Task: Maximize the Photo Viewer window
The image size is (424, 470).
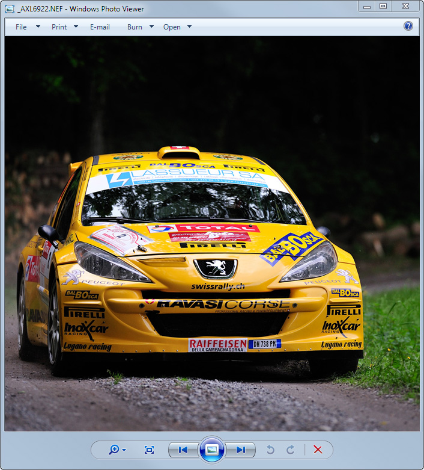Action: [x=383, y=7]
